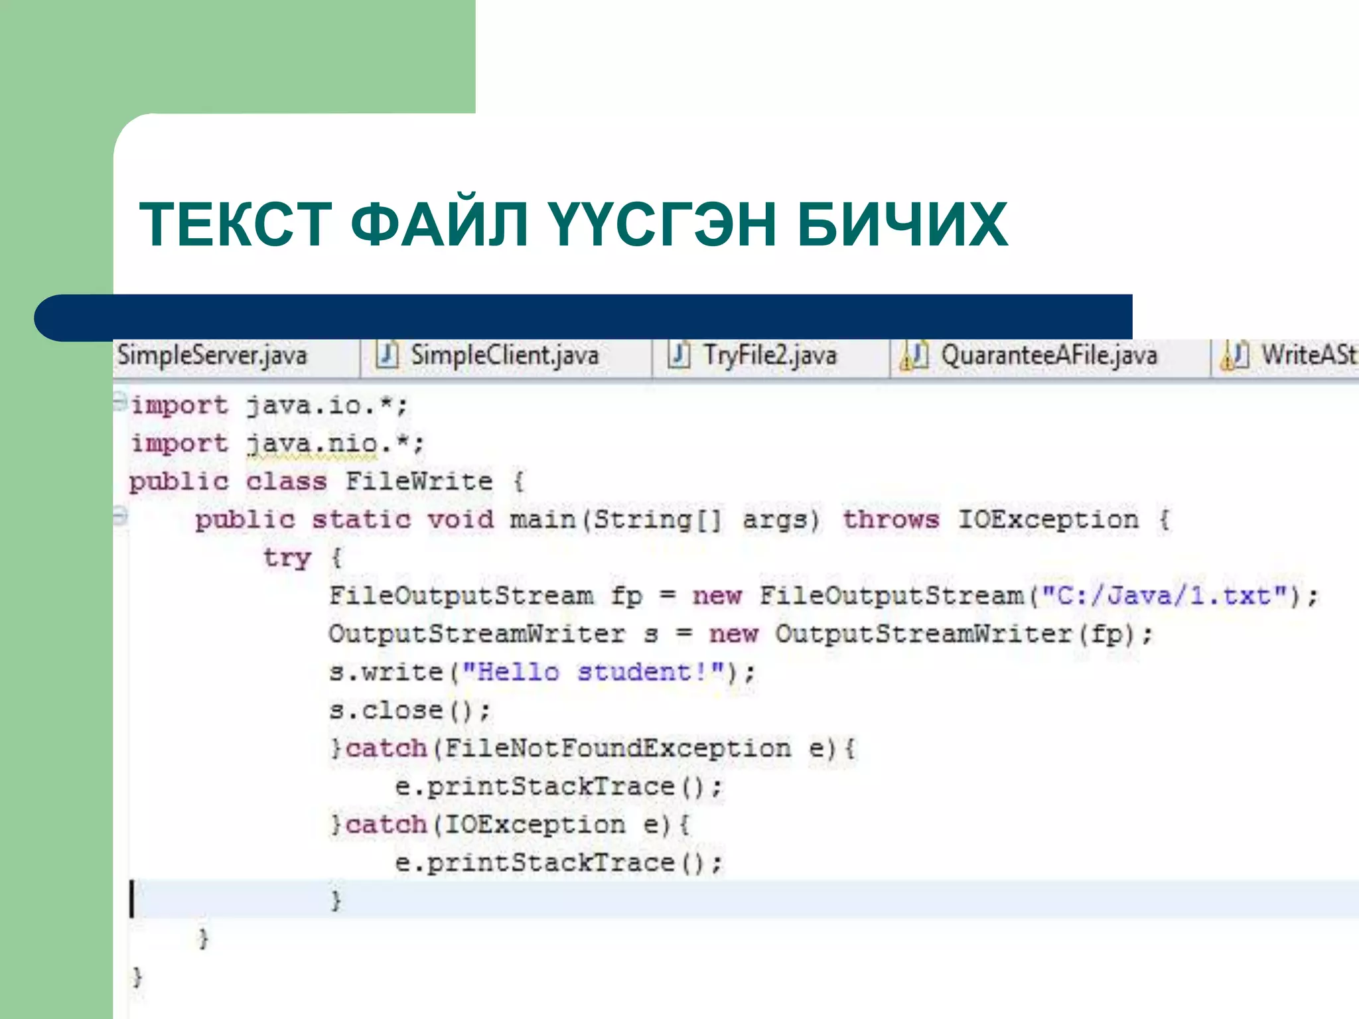
Task: Click the 'import java.io.*;' line
Action: coord(269,405)
